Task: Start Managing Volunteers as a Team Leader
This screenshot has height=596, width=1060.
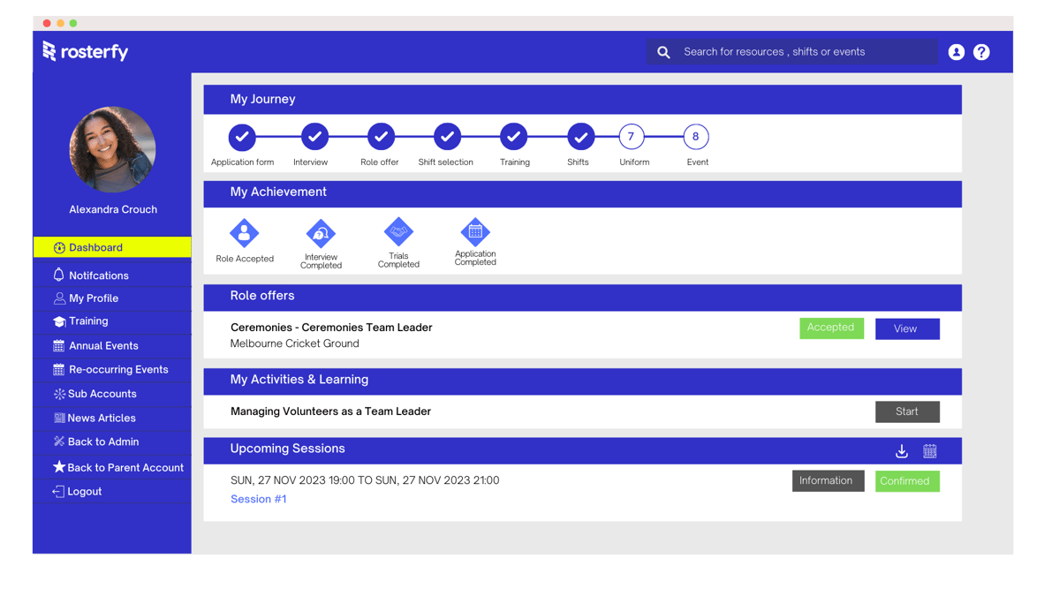Action: click(x=907, y=411)
